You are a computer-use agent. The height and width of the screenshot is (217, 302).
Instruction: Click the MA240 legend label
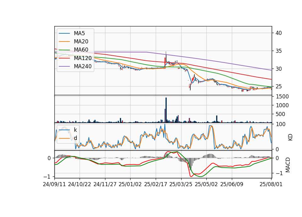point(83,66)
